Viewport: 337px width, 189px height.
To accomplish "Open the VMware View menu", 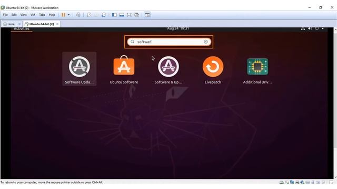I will tap(23, 15).
